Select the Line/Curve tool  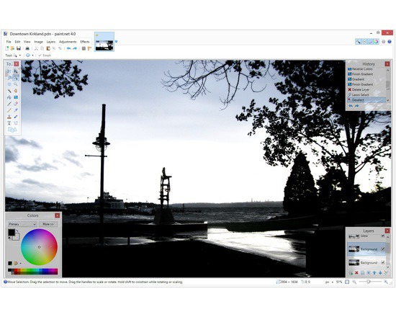point(16,123)
